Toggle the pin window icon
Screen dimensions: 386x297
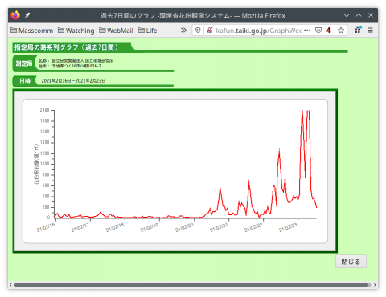point(27,15)
